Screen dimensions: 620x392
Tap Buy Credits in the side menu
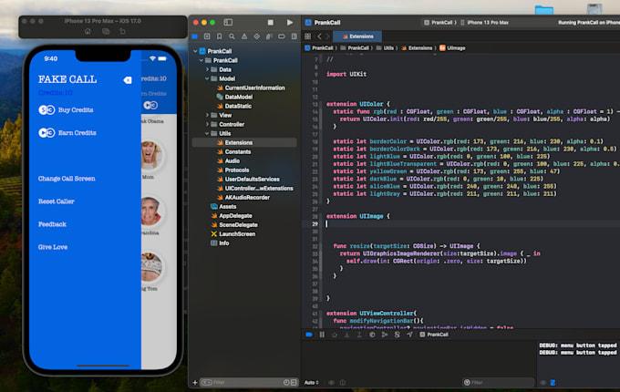[x=77, y=109]
